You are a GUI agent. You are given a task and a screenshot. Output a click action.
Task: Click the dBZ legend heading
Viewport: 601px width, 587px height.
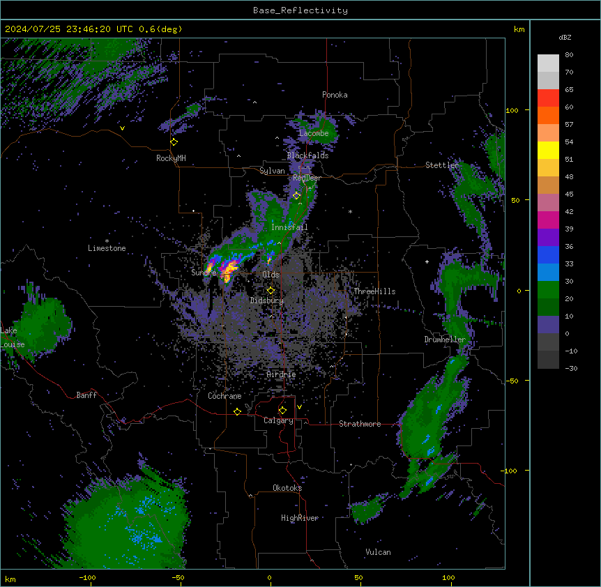pos(565,37)
